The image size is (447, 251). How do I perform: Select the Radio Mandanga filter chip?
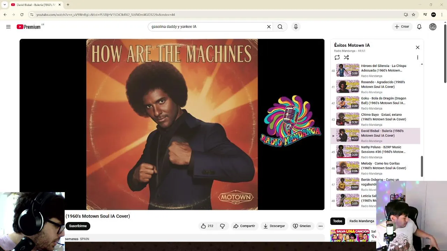coord(361,221)
